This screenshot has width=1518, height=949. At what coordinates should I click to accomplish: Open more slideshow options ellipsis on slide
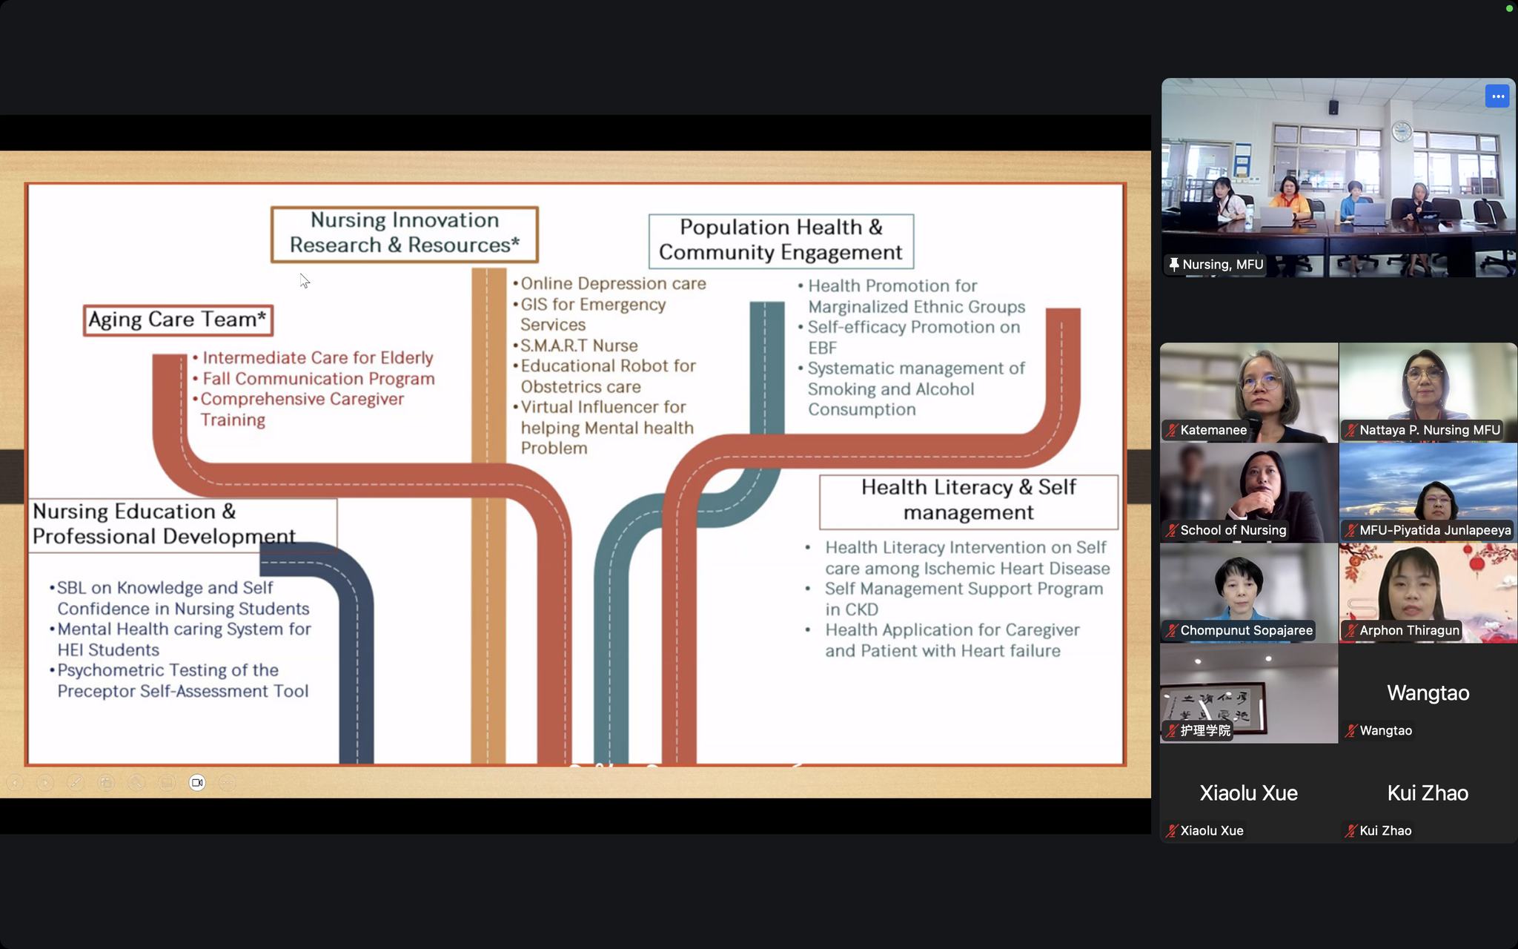click(228, 782)
